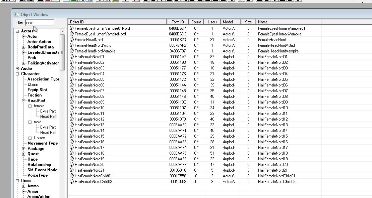Select Perk in the Actors tree
The image size is (372, 198).
coord(32,58)
